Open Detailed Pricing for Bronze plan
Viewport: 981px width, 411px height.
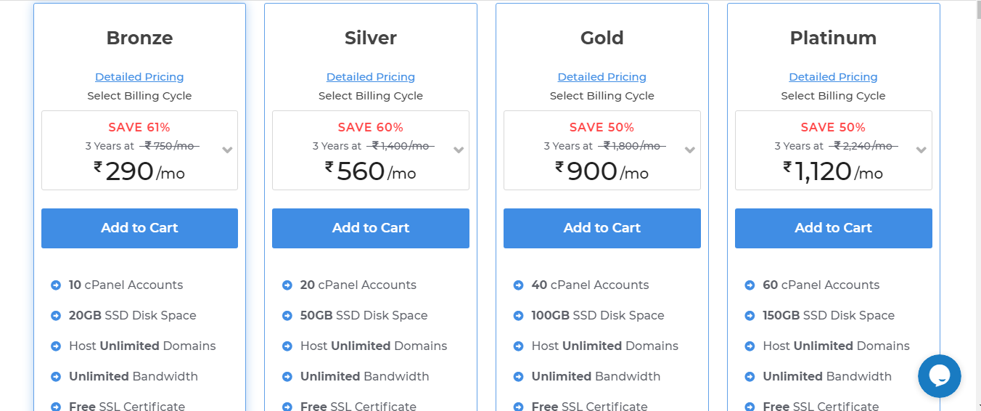point(139,77)
